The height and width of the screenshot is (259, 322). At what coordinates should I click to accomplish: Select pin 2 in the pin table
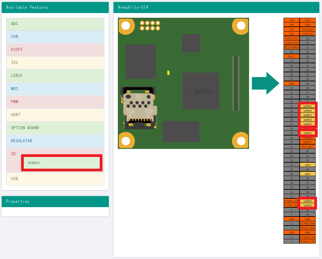[292, 237]
